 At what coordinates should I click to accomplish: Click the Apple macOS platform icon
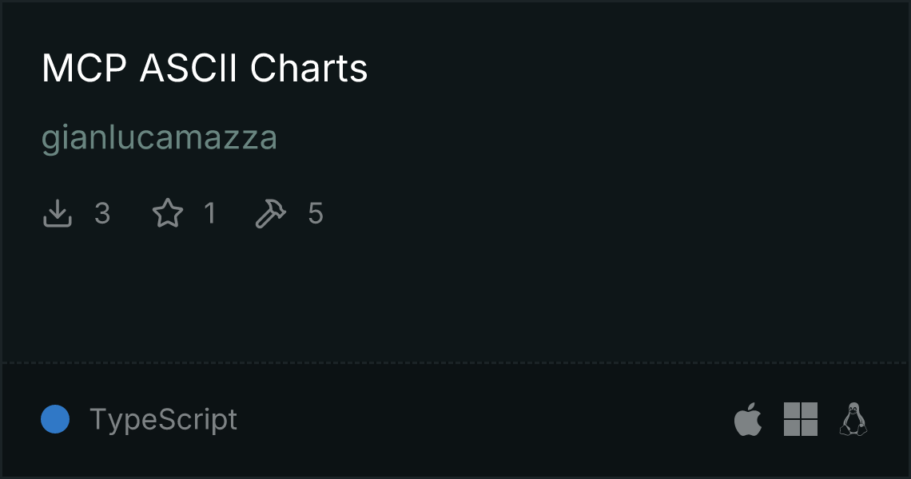pos(748,419)
